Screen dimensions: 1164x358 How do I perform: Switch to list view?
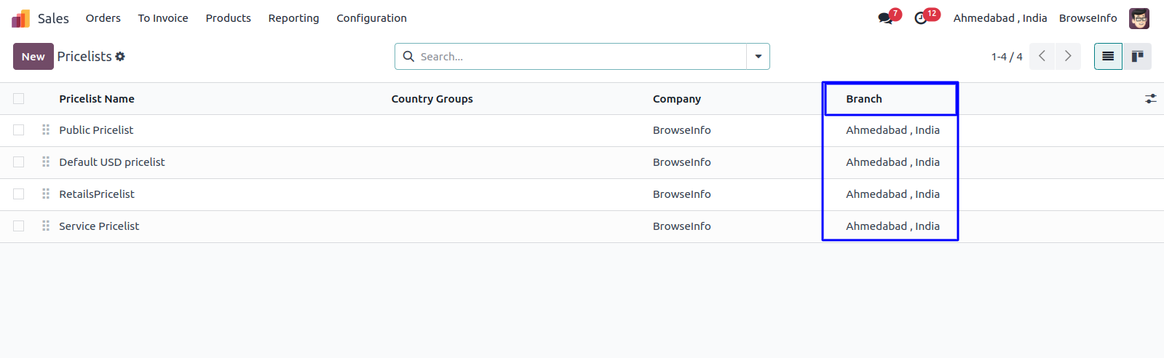pos(1108,56)
